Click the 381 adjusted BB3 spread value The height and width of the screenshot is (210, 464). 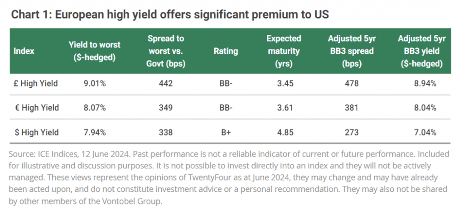pyautogui.click(x=351, y=108)
